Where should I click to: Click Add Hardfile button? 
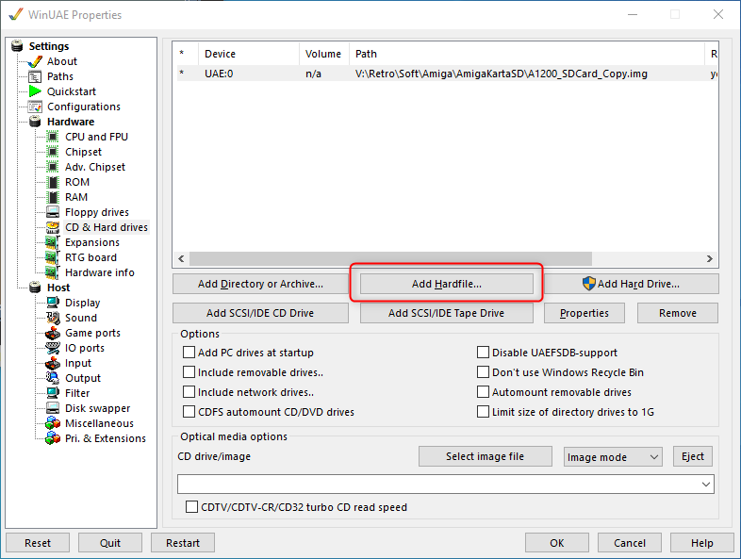[447, 284]
